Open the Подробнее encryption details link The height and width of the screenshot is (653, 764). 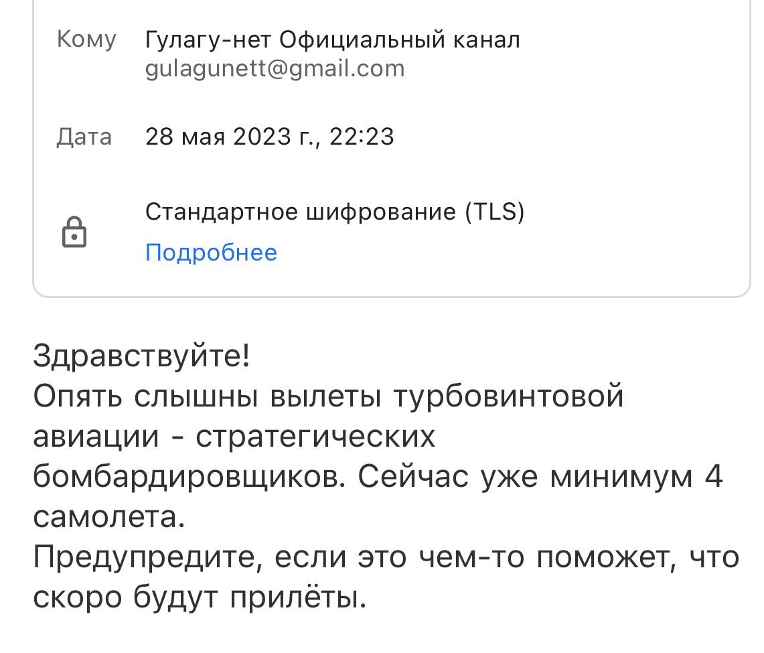pyautogui.click(x=211, y=253)
